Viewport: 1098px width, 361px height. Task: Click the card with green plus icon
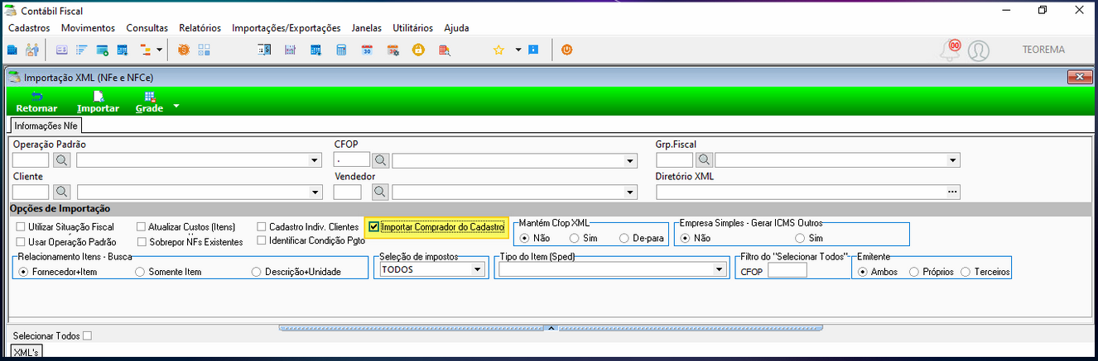click(x=103, y=50)
